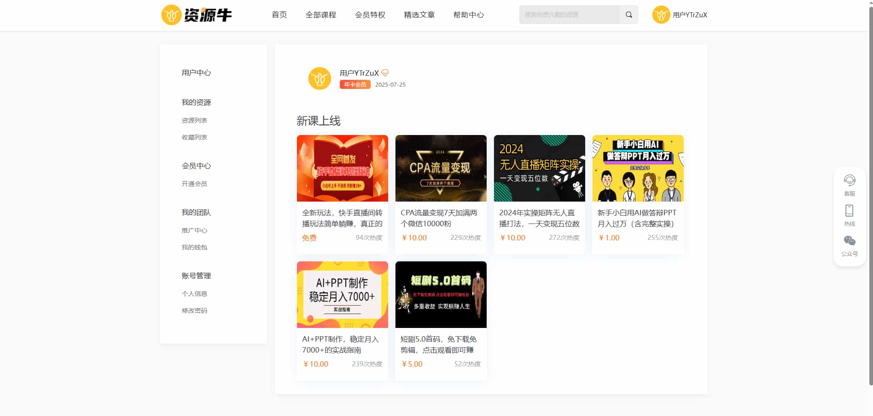Open 开通会员 in the sidebar

tap(193, 183)
